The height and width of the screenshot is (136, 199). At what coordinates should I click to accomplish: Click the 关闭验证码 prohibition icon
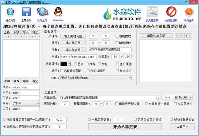[171, 12]
